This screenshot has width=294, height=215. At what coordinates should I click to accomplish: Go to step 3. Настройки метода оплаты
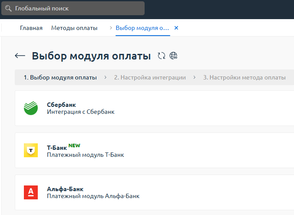(x=244, y=77)
